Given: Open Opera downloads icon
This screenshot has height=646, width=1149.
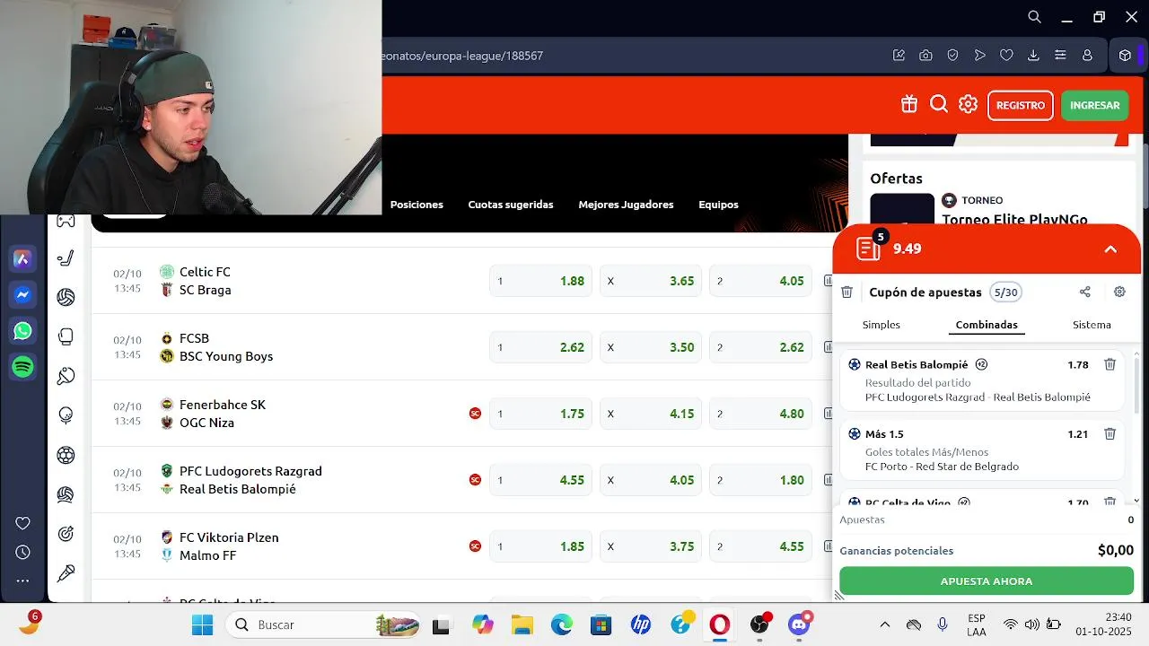Looking at the screenshot, I should click(1033, 56).
